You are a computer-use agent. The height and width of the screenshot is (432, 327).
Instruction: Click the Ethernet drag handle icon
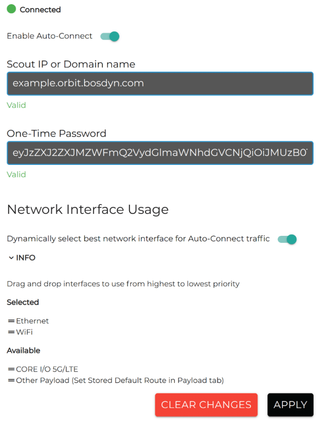coord(10,321)
